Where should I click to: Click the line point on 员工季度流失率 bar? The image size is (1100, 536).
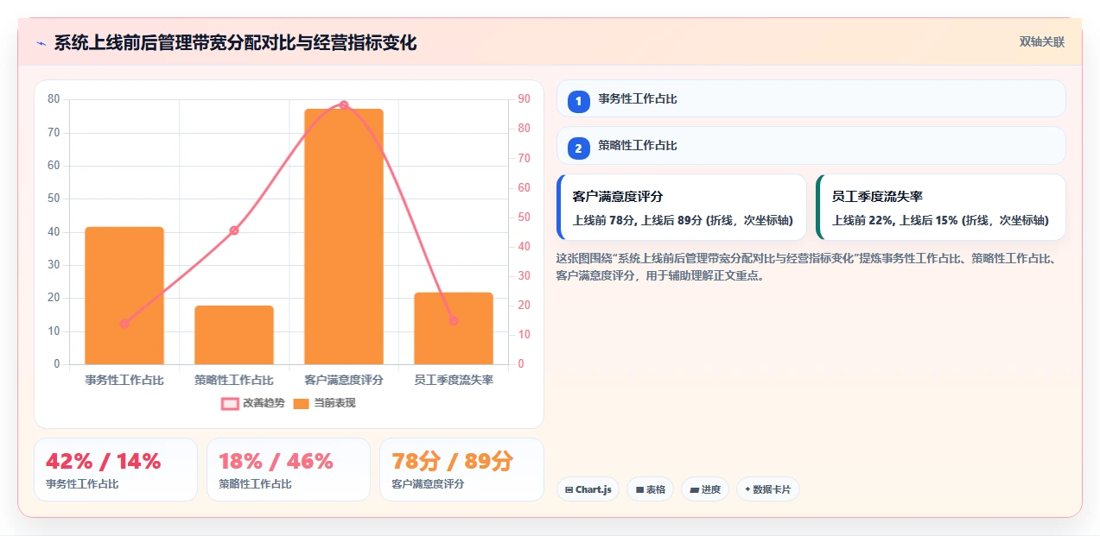pyautogui.click(x=454, y=321)
